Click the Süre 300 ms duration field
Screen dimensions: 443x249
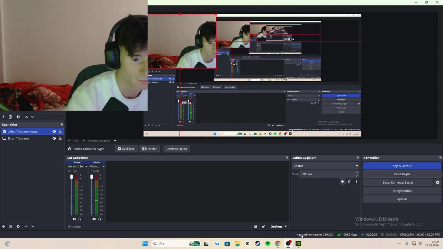(x=327, y=174)
